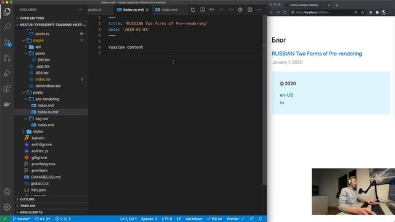Viewport: 395px width, 222px height.
Task: Open the Extensions view
Action: pyautogui.click(x=7, y=89)
